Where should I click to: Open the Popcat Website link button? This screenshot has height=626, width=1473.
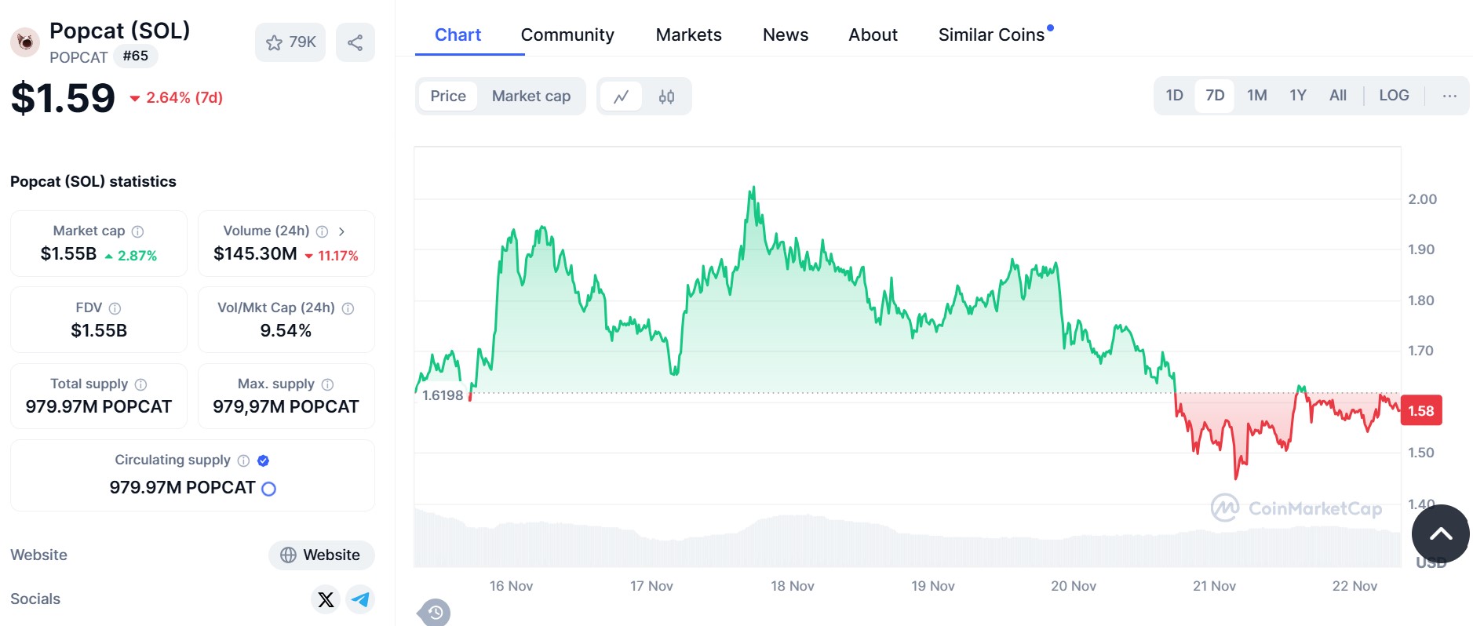tap(321, 555)
